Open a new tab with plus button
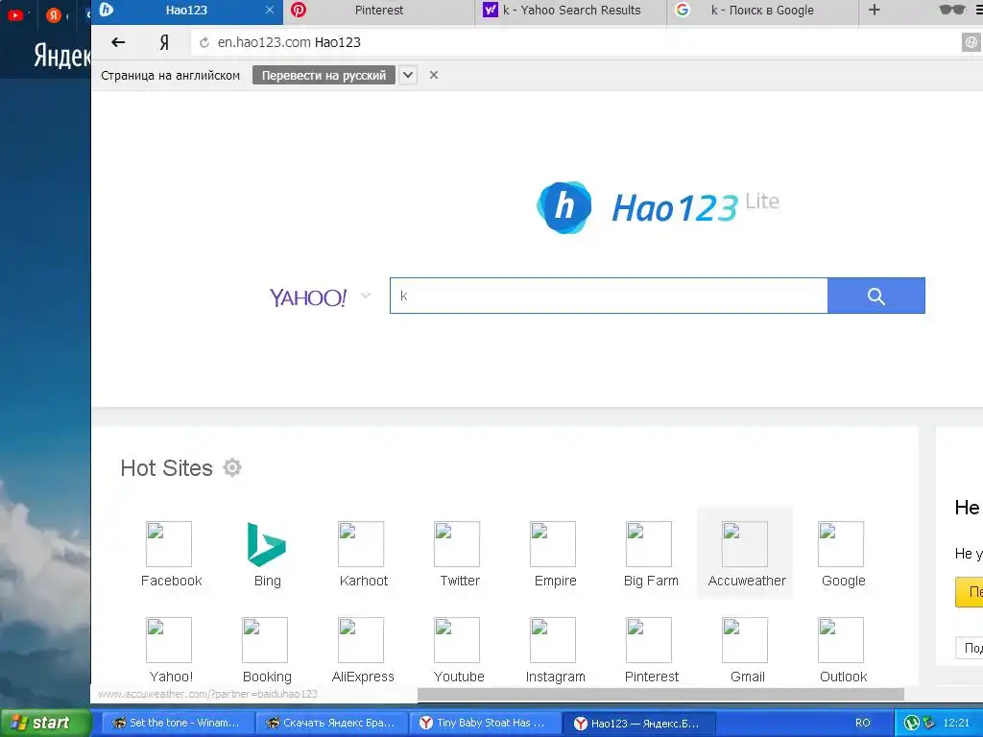 (x=874, y=10)
